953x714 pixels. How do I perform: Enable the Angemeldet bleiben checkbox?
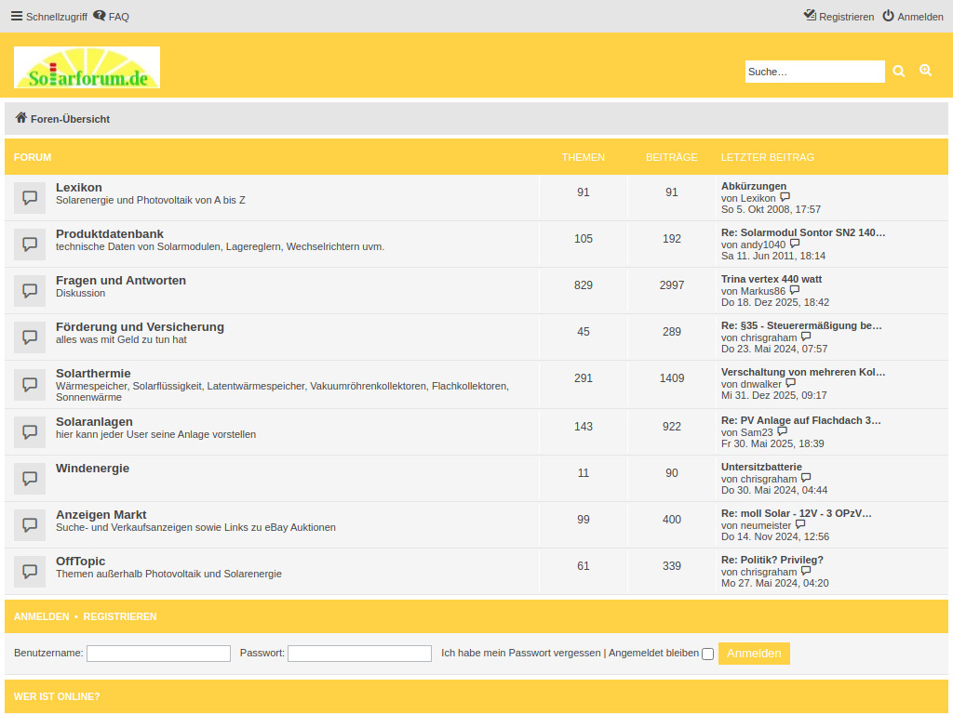click(x=707, y=654)
